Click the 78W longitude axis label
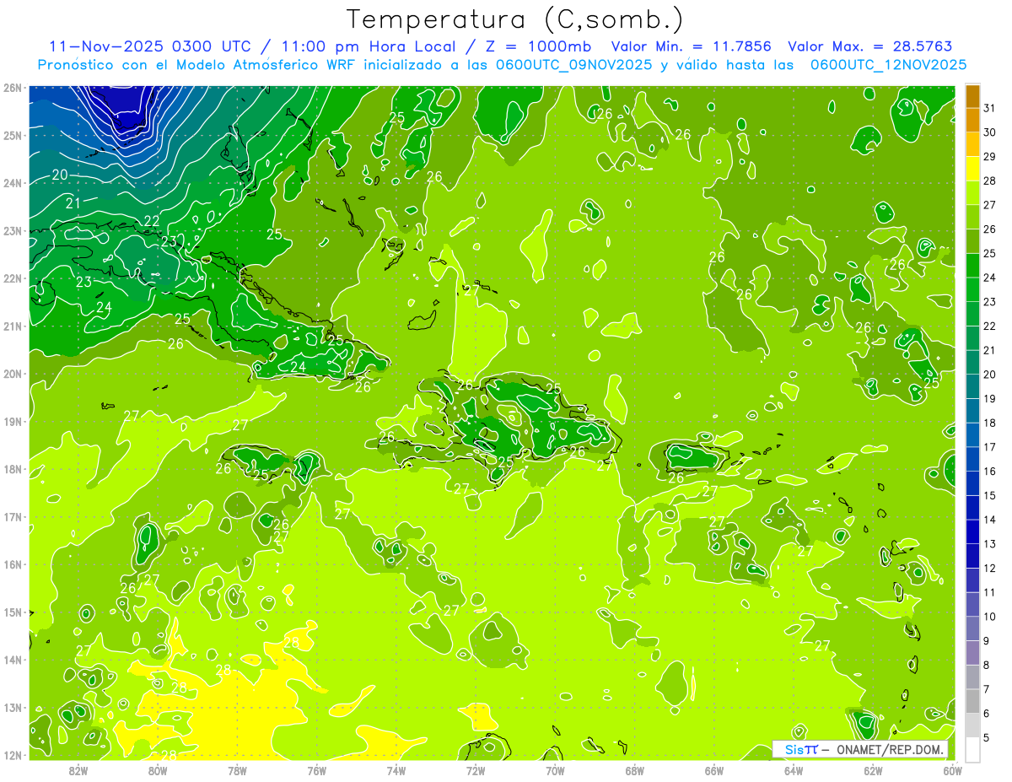 237,770
